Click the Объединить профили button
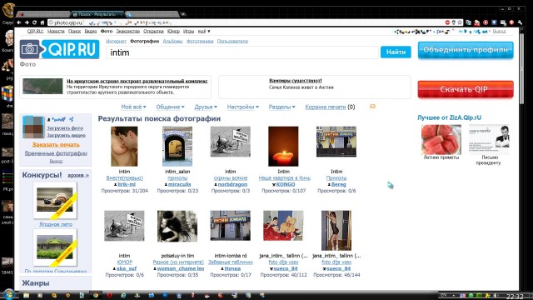The height and width of the screenshot is (300, 533). coord(466,50)
